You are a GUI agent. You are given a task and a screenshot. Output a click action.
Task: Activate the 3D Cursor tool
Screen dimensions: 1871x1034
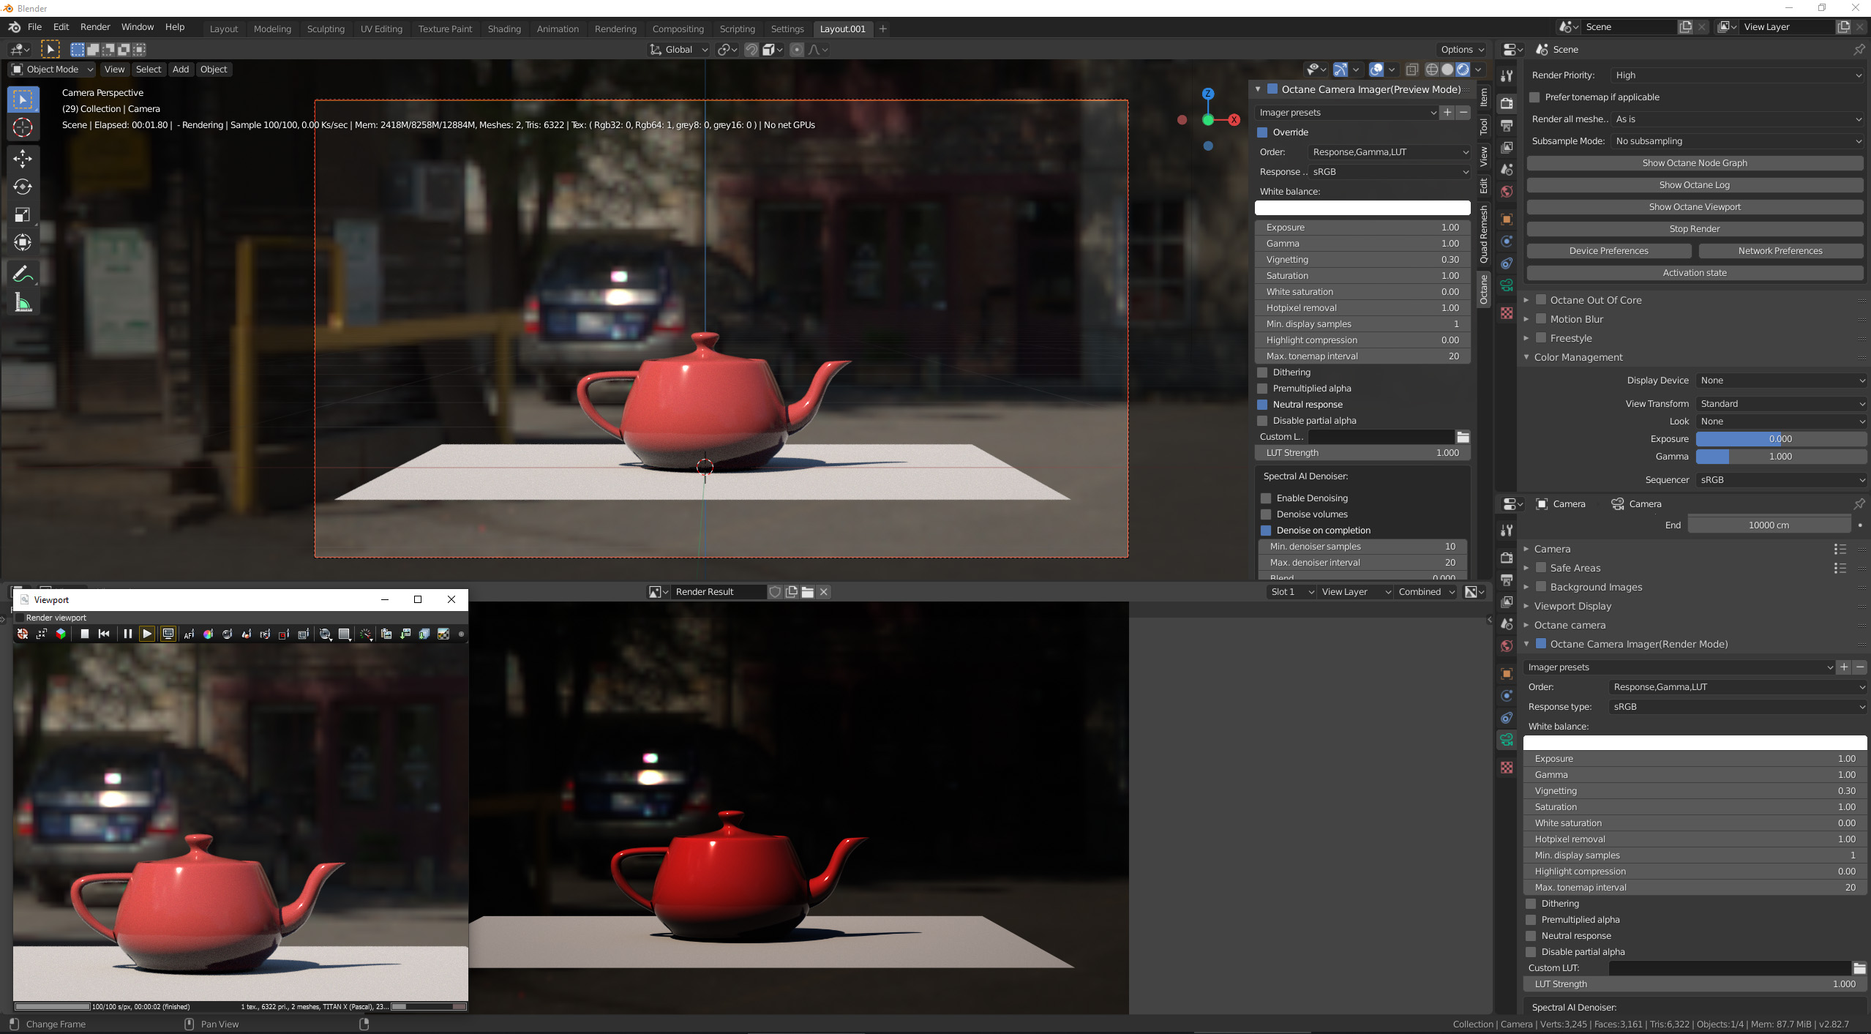point(23,127)
